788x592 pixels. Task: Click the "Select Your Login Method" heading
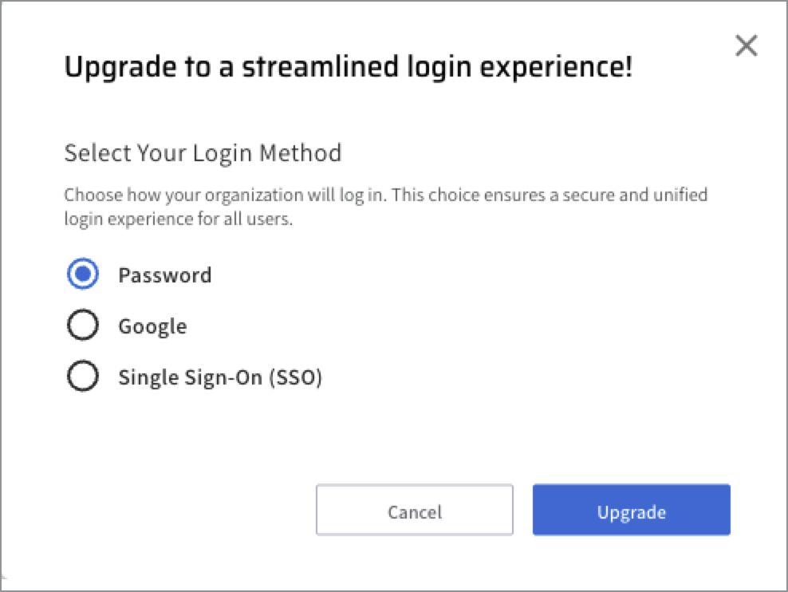click(203, 152)
